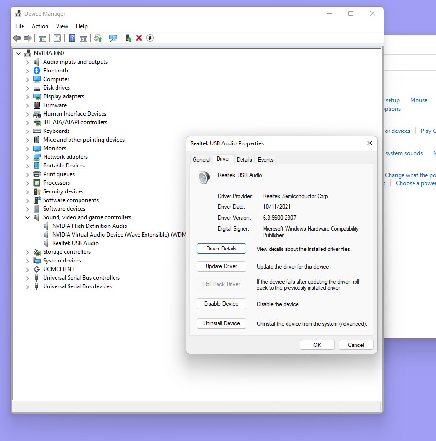Click the Mouse link in the background window
The image size is (436, 441).
419,100
